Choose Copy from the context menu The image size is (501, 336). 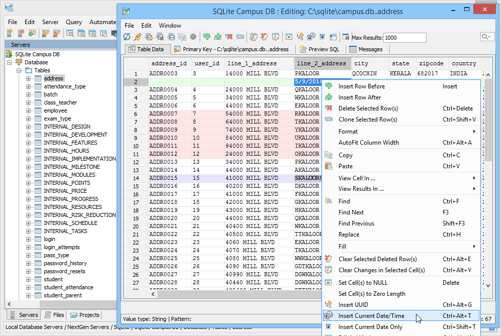pos(401,155)
